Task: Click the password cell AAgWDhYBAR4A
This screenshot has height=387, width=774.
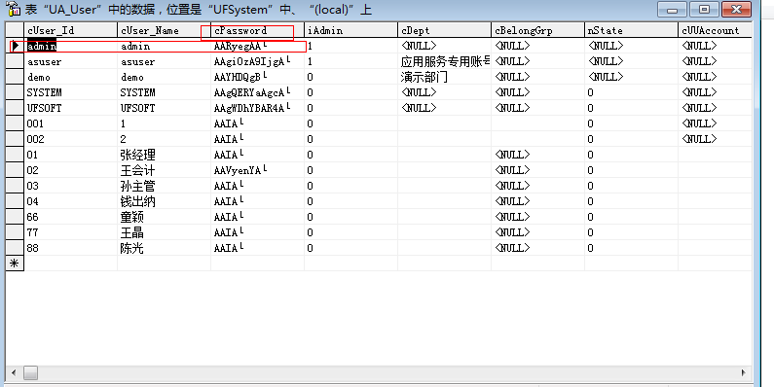Action: click(257, 108)
